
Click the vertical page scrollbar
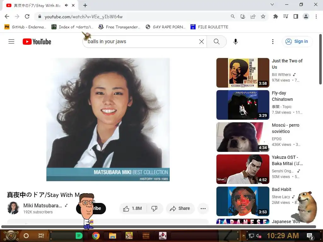click(x=320, y=59)
